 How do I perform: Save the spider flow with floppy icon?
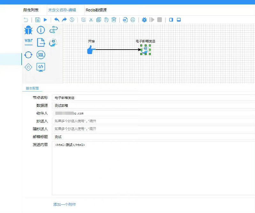click(38, 20)
